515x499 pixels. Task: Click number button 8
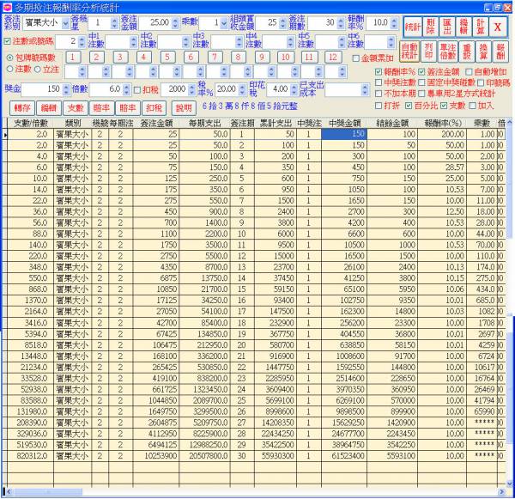click(x=238, y=58)
